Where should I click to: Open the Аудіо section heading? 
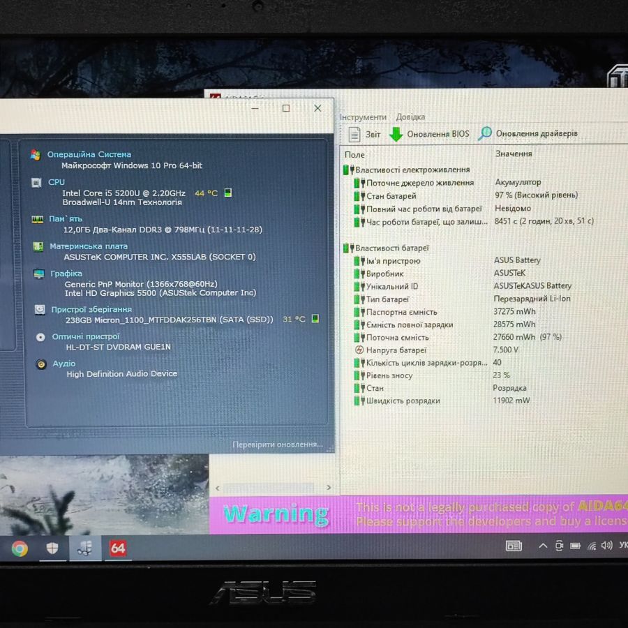[64, 364]
